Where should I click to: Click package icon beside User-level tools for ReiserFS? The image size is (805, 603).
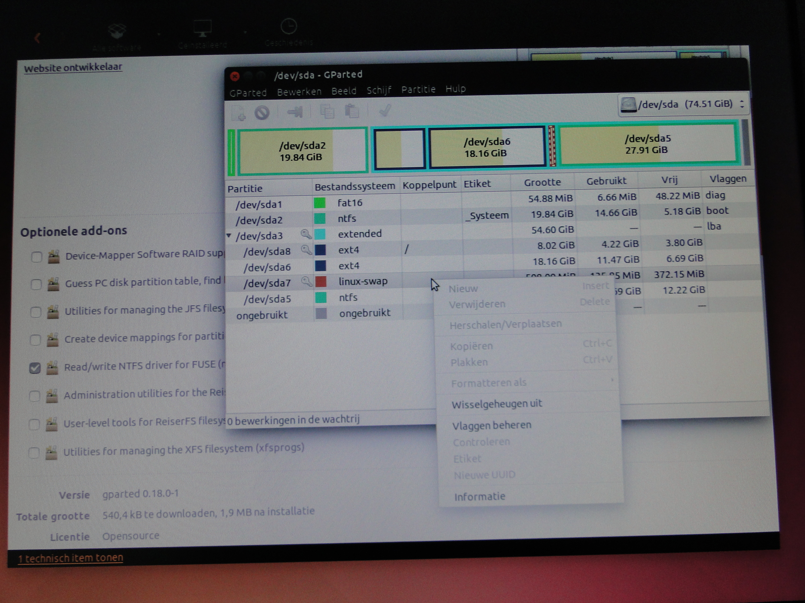[52, 424]
